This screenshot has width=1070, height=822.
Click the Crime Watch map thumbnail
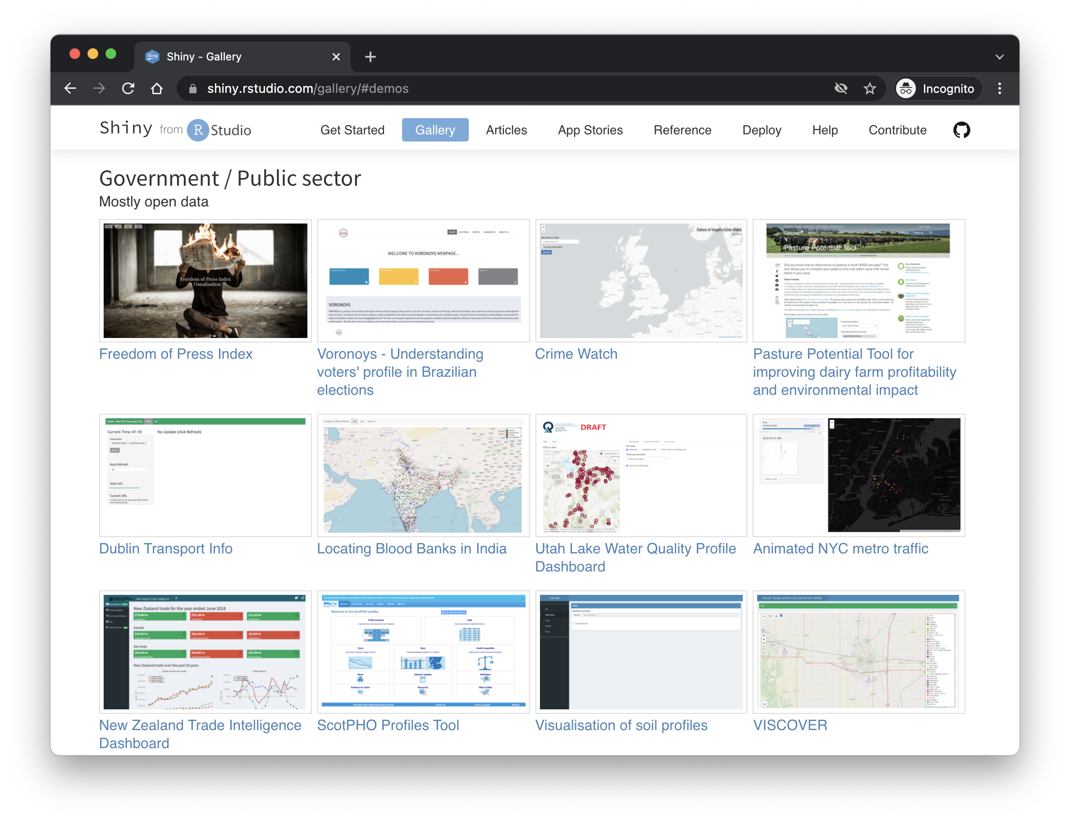(641, 281)
